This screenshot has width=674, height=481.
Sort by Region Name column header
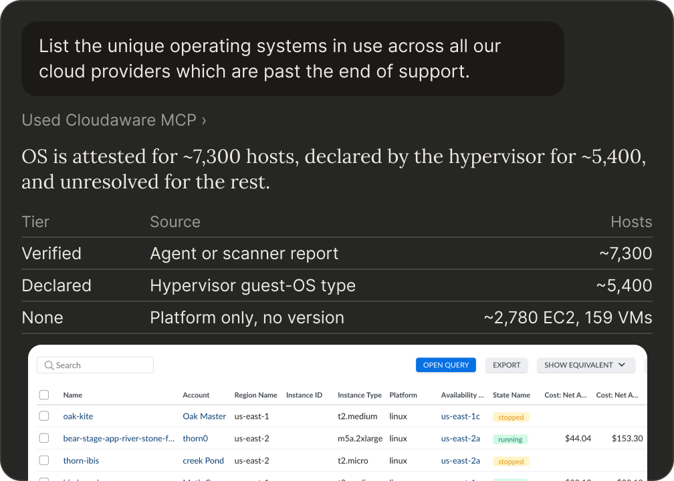[255, 395]
